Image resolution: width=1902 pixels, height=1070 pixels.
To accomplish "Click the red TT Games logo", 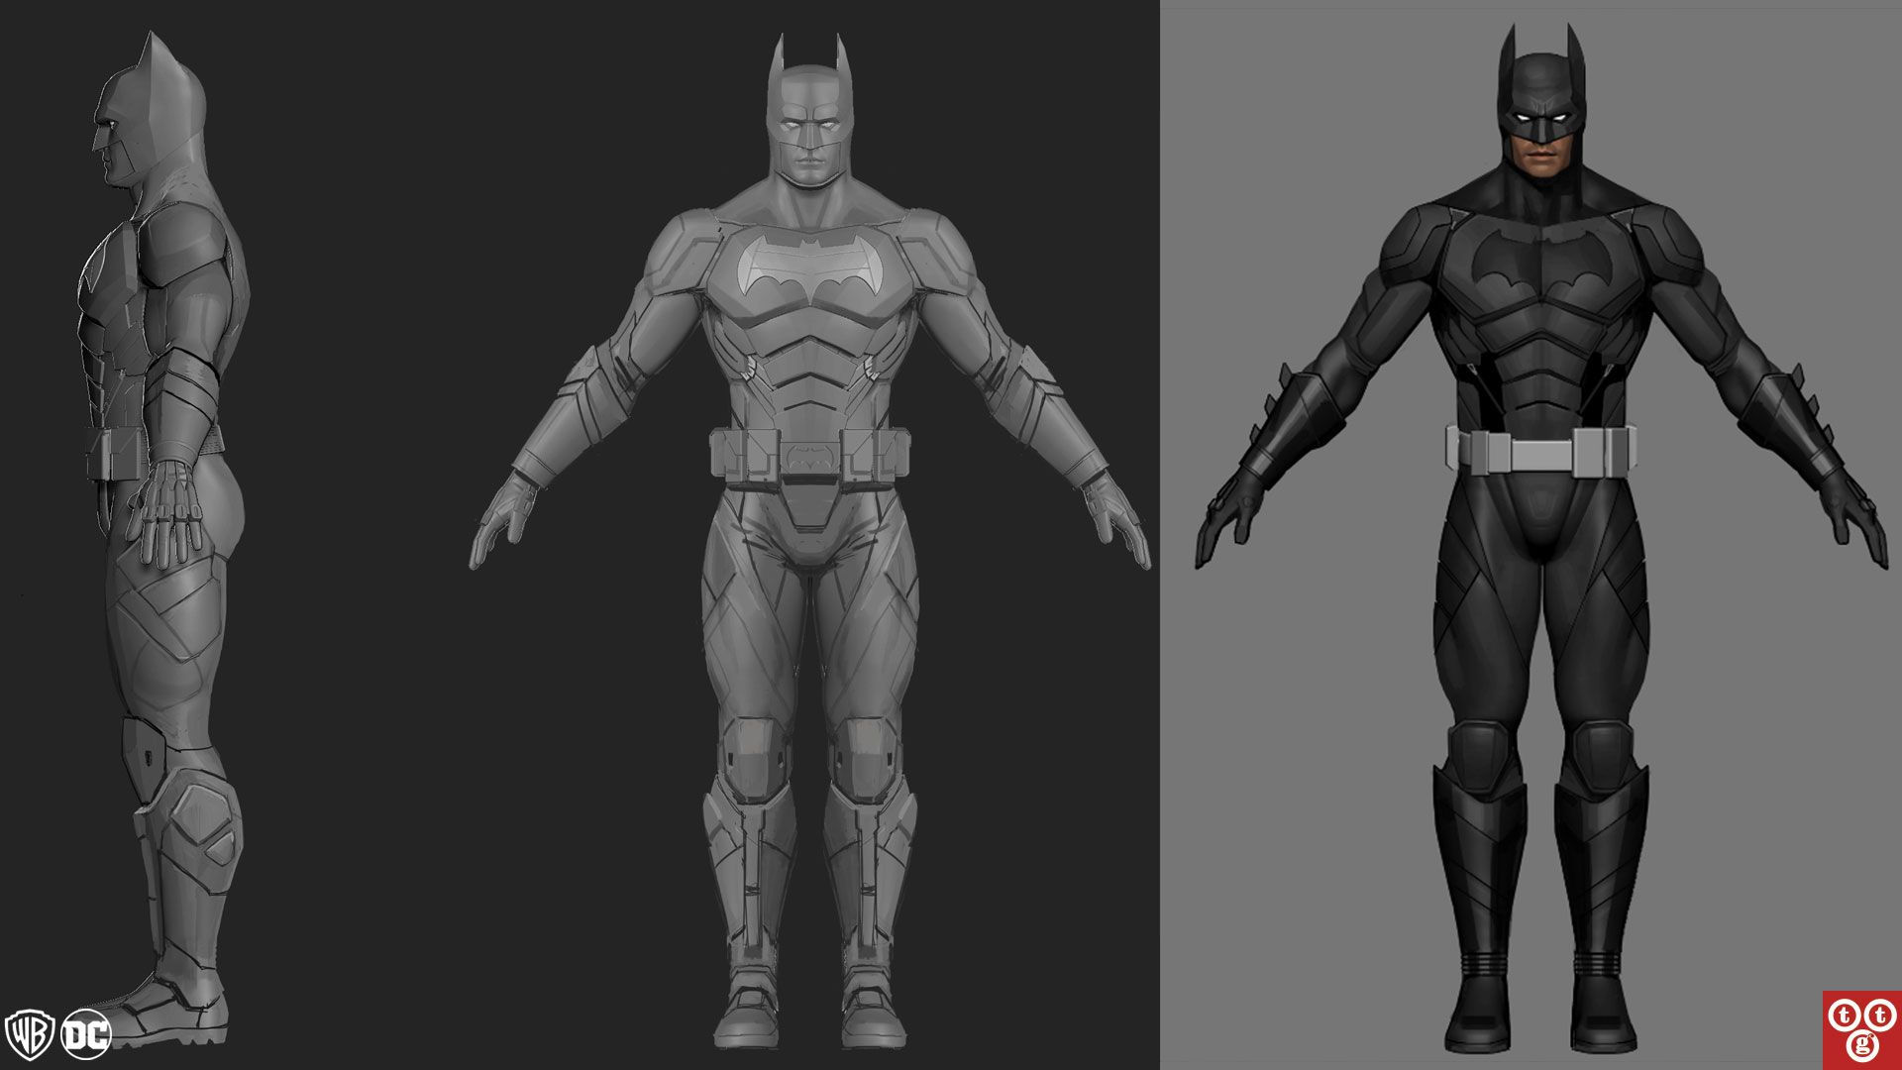I will point(1861,1029).
